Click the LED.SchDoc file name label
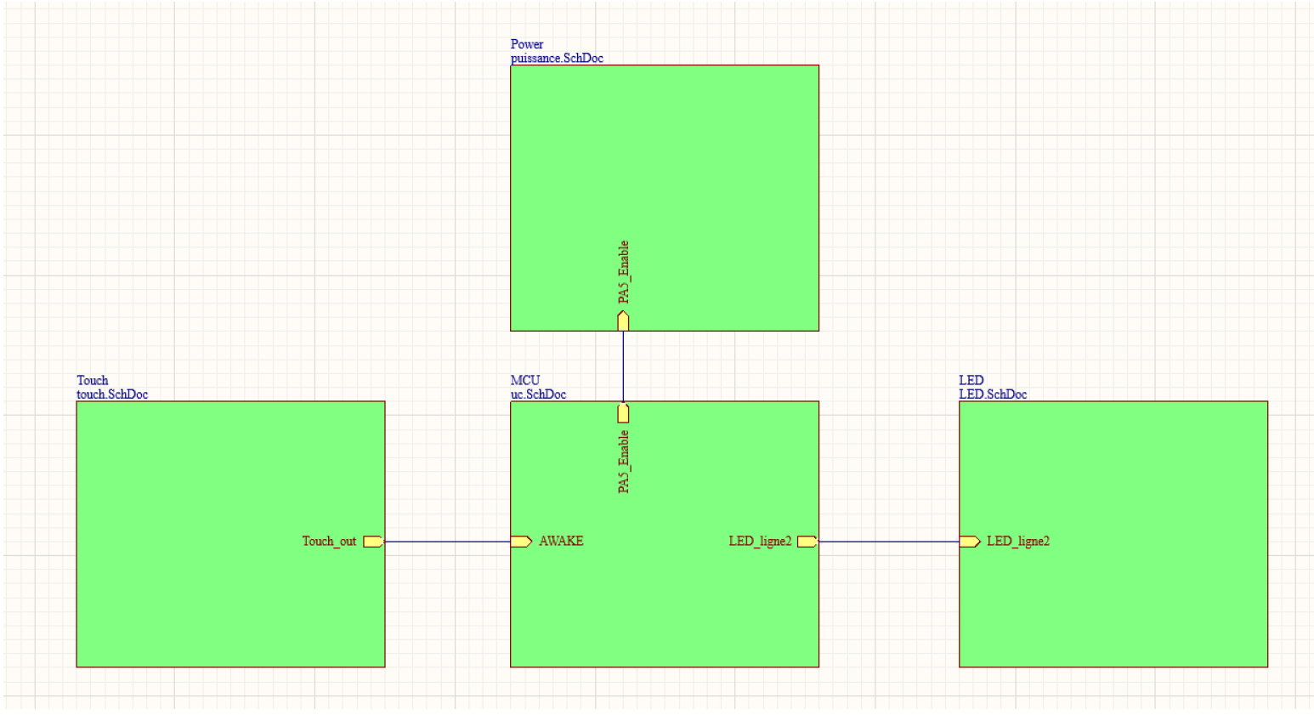 pyautogui.click(x=993, y=394)
